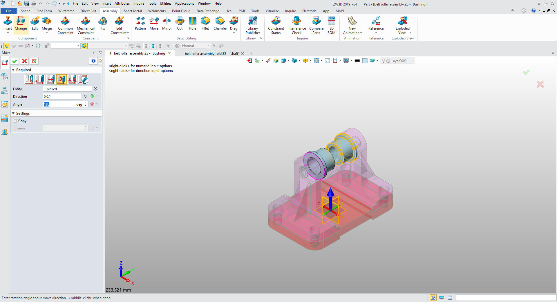Click the Exploded View icon
Image resolution: width=557 pixels, height=302 pixels.
click(x=402, y=23)
